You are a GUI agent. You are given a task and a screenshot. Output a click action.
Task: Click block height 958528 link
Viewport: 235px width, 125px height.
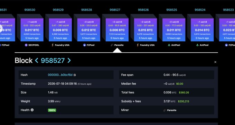point(87,10)
